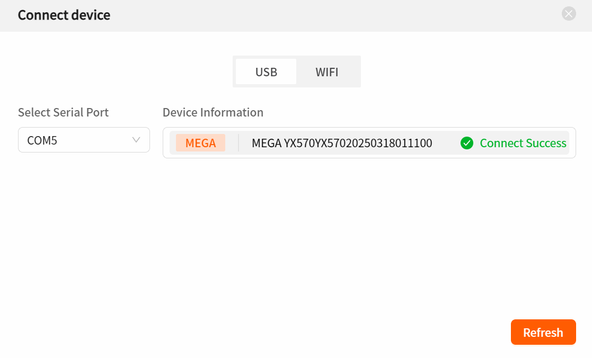
Task: Click the gray header bar of dialog
Action: (x=296, y=16)
